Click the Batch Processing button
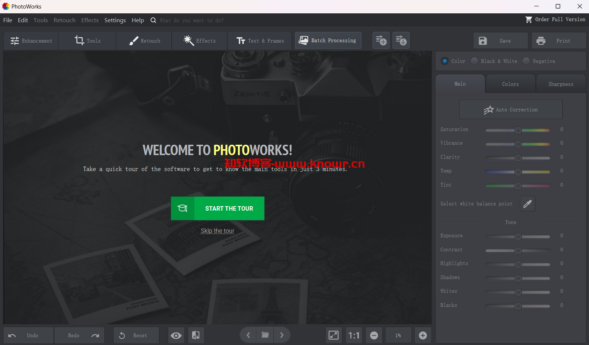The image size is (589, 345). 328,40
